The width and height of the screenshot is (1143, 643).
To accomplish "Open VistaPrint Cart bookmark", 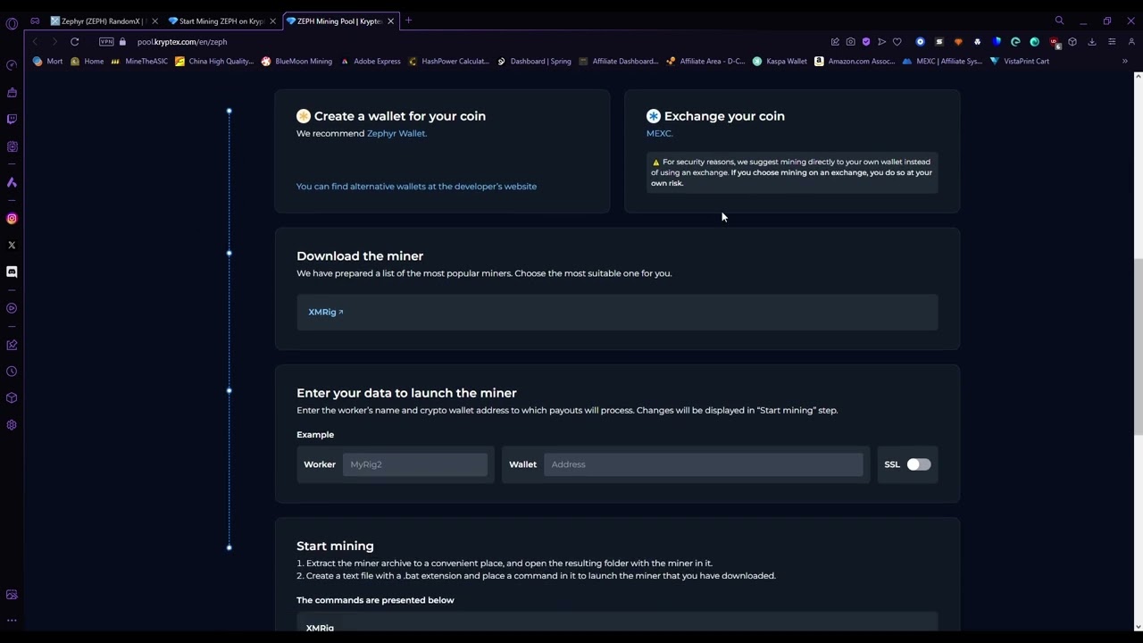I will [x=1019, y=62].
